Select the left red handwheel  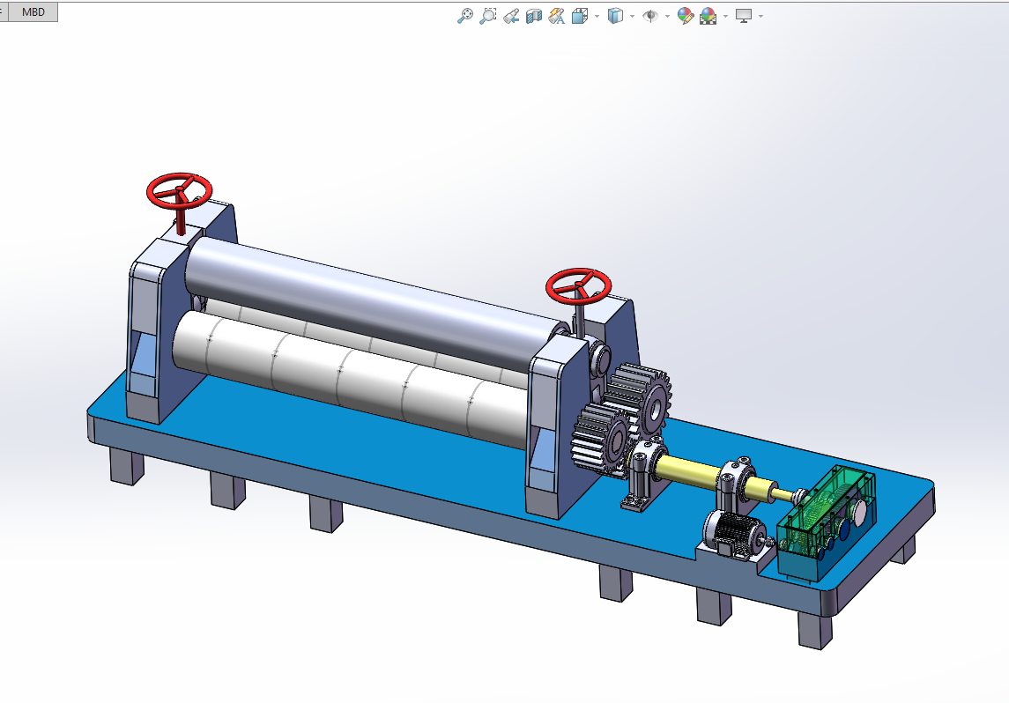coord(180,191)
